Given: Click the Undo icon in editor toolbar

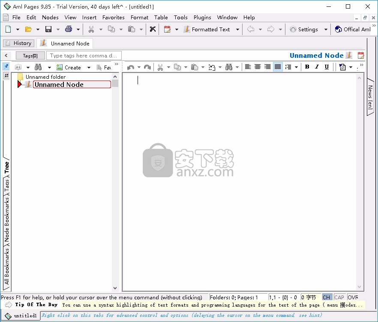Looking at the screenshot, I should [130, 67].
